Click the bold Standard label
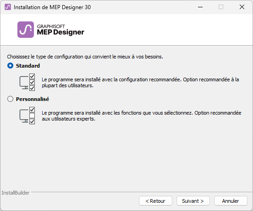 tap(28, 66)
